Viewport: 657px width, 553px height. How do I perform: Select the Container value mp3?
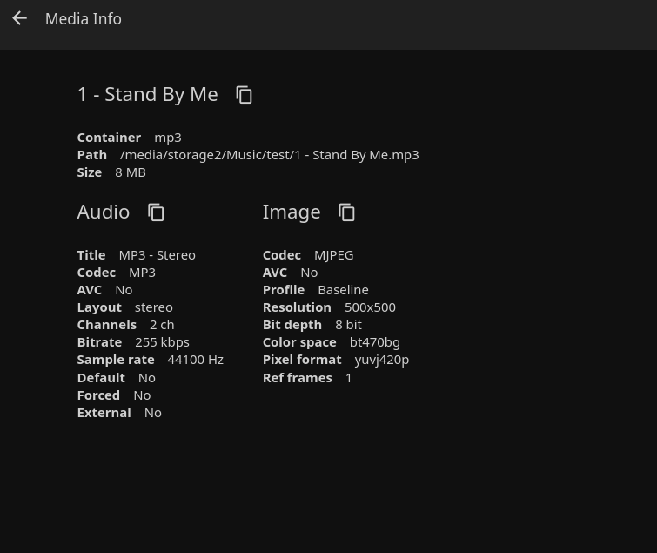click(168, 137)
